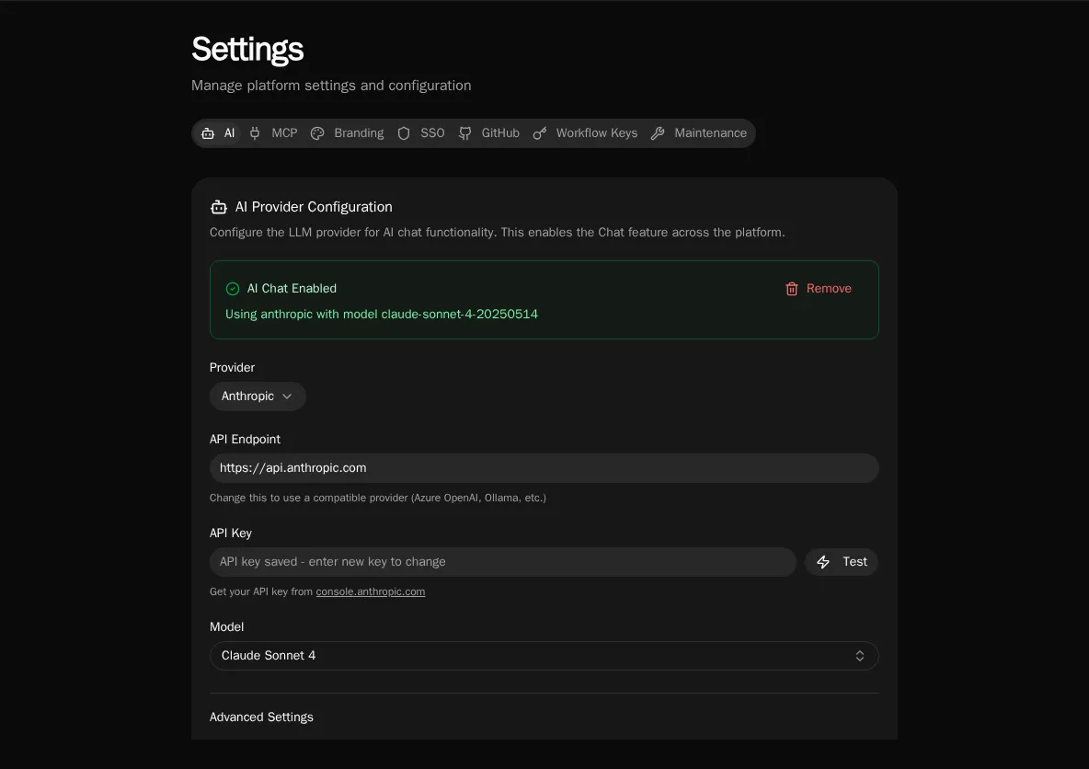Click the shield icon for SSO
Image resolution: width=1089 pixels, height=769 pixels.
(x=404, y=133)
